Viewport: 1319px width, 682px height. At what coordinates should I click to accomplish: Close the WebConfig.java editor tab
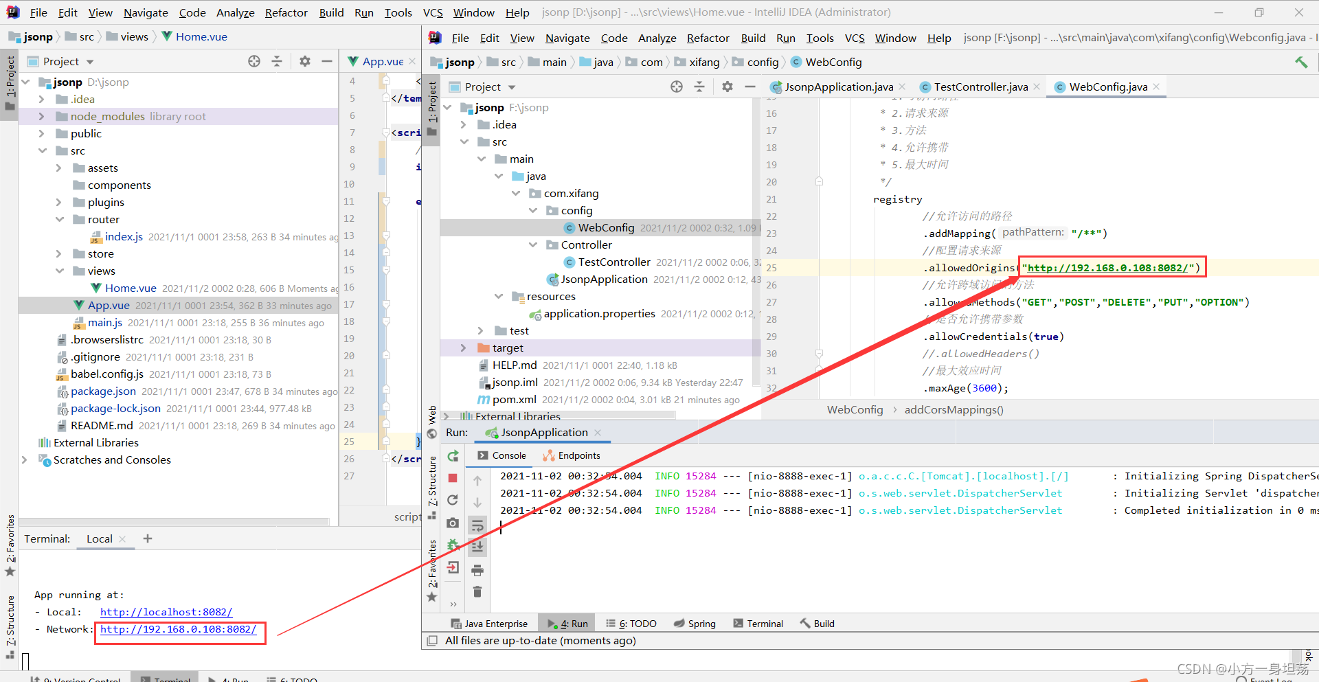[x=1156, y=87]
